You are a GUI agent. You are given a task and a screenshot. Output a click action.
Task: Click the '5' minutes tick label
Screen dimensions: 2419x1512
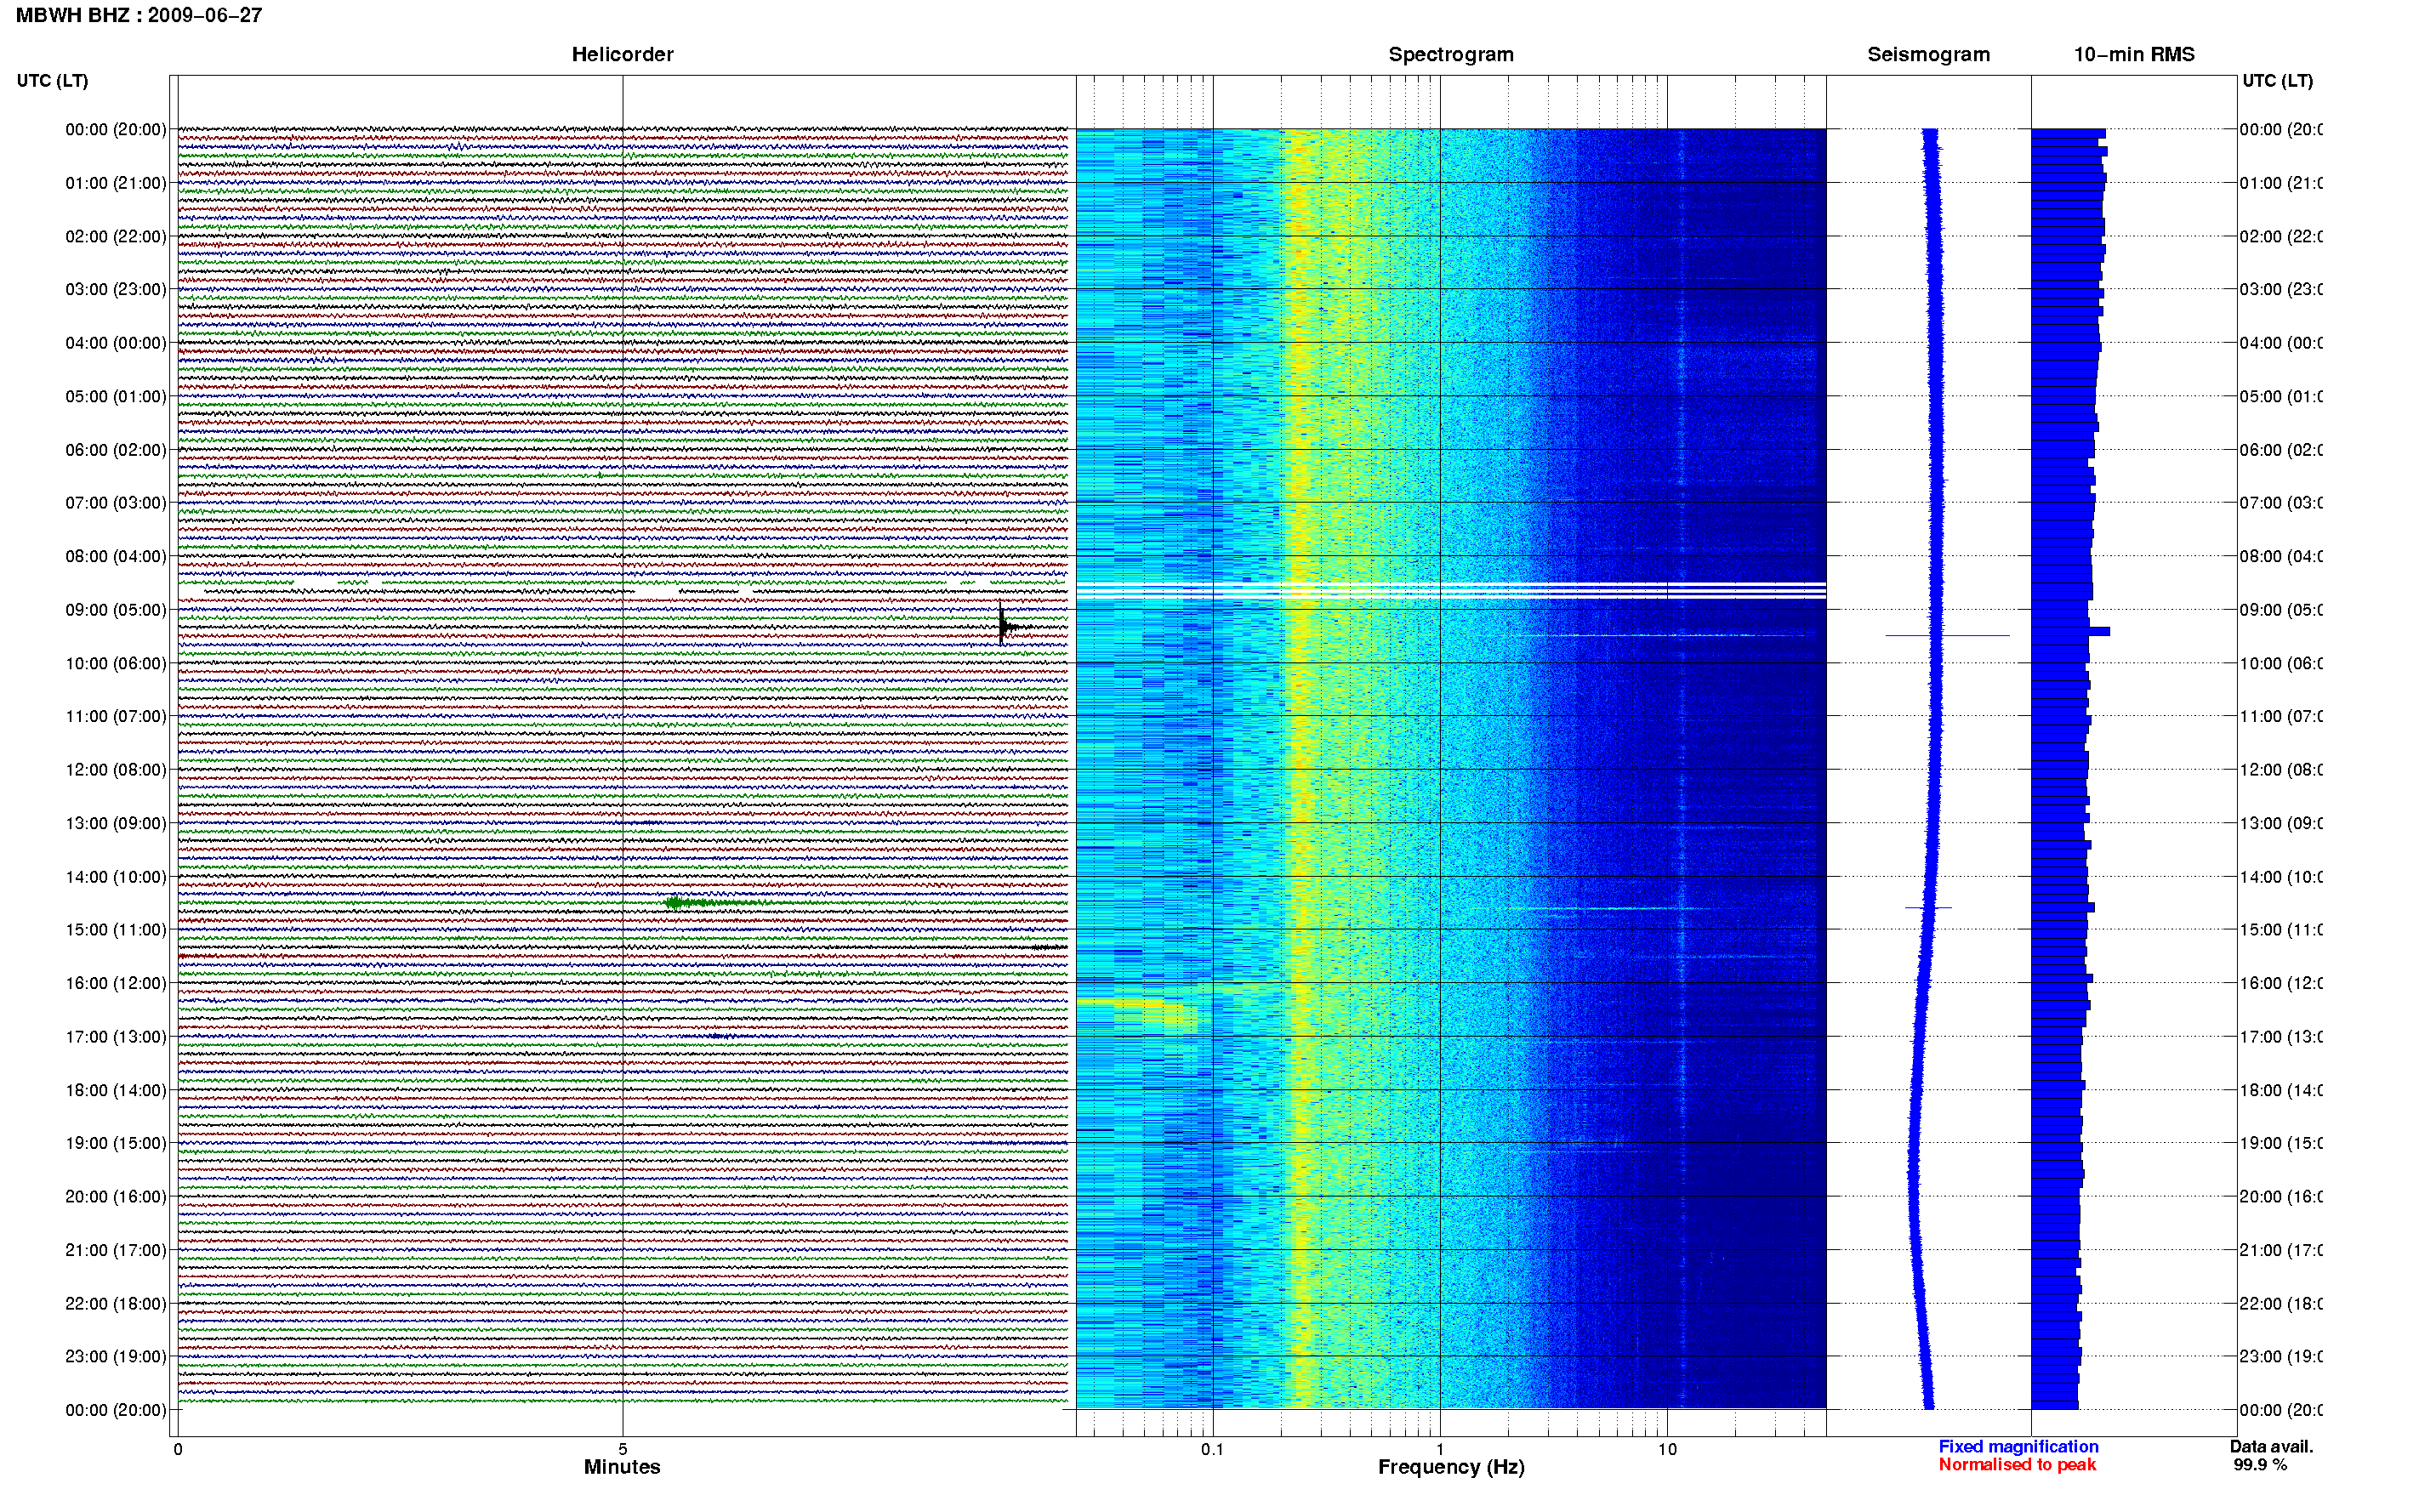622,1449
